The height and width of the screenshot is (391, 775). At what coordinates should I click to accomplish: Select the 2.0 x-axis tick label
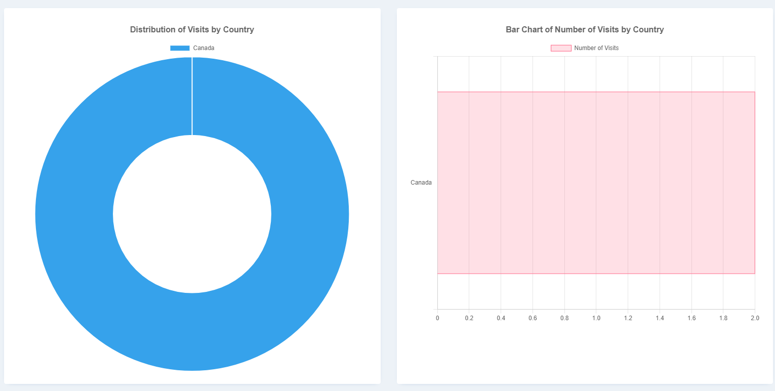point(754,318)
